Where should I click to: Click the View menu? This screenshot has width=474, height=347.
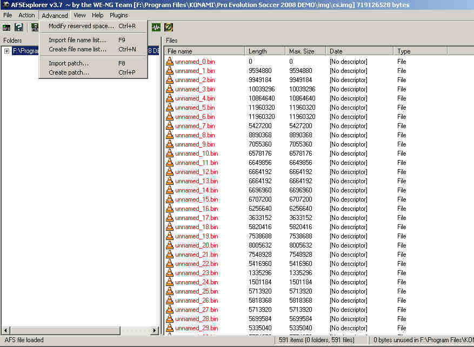(79, 15)
